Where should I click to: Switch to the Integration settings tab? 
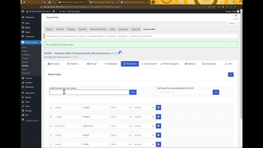point(123,29)
